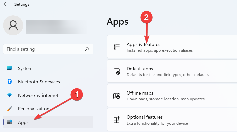Click the Default apps icon
237x132 pixels.
tap(117, 71)
